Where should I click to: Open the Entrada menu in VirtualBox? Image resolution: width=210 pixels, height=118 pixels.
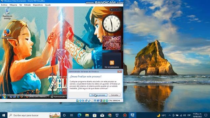[28, 5]
